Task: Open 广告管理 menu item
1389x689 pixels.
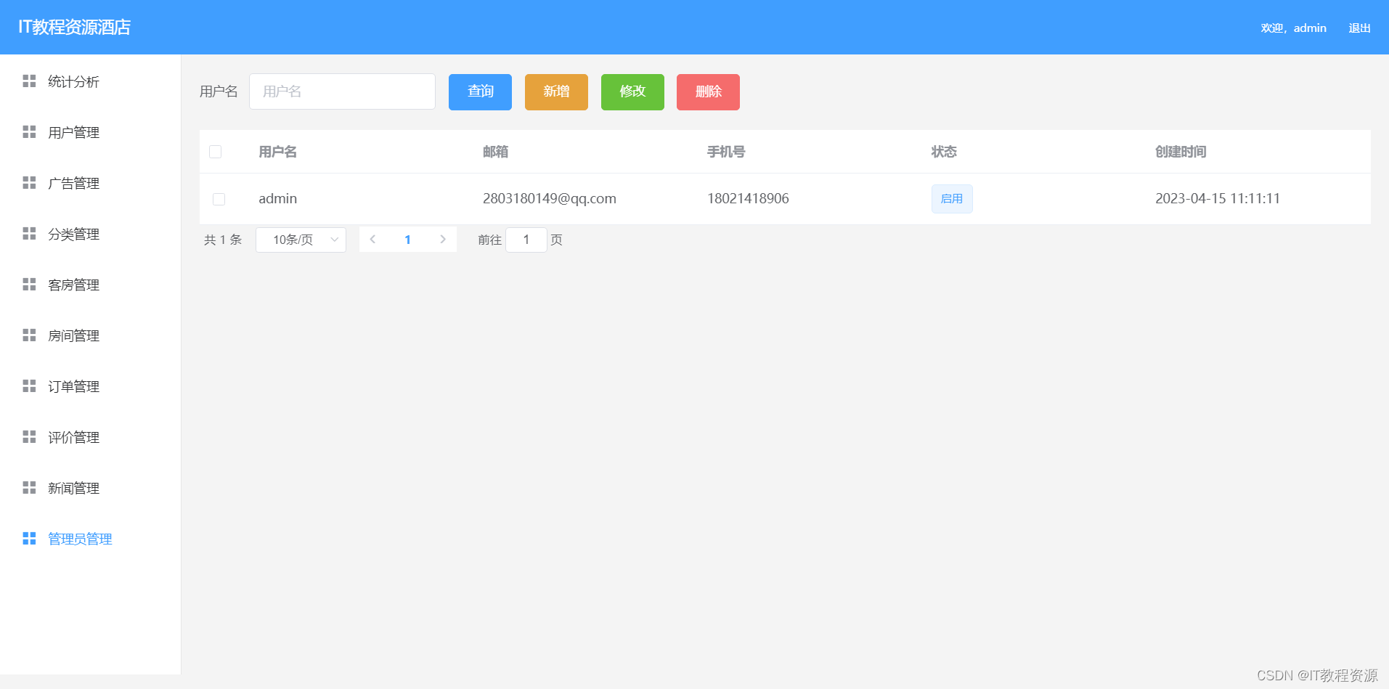Action: (x=90, y=183)
